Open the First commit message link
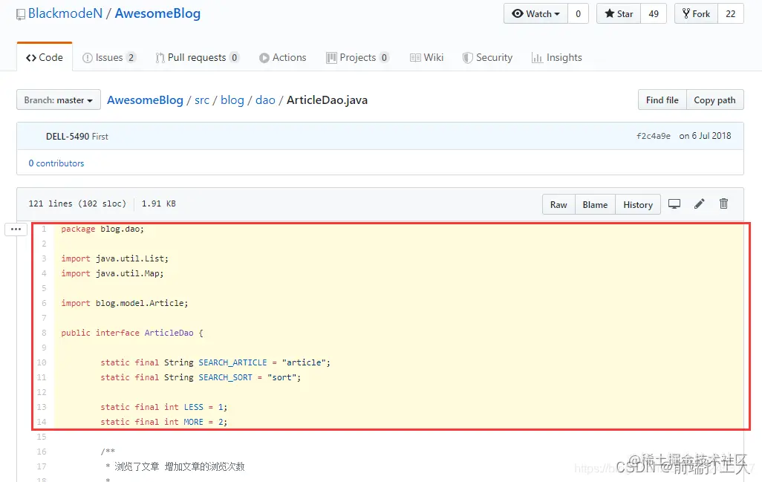 [100, 137]
